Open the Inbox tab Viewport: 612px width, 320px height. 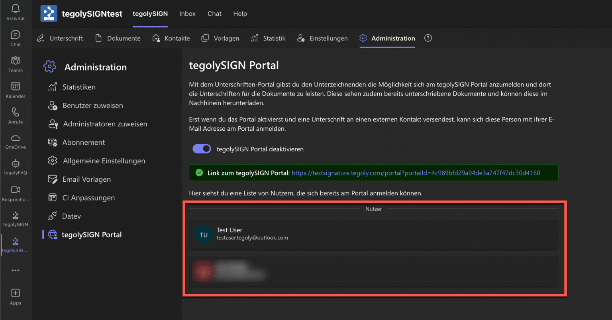pos(187,14)
